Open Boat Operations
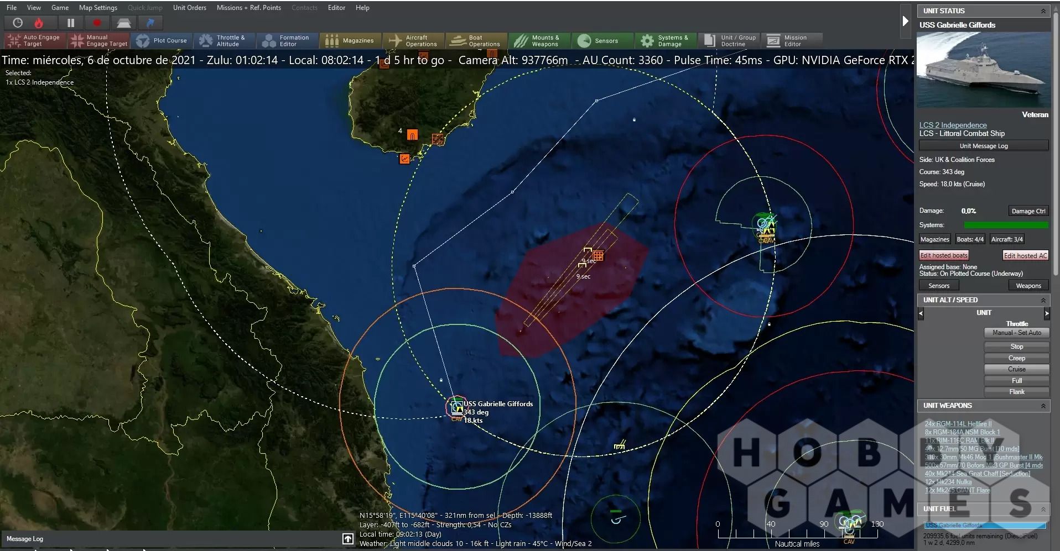Image resolution: width=1060 pixels, height=551 pixels. [x=477, y=40]
